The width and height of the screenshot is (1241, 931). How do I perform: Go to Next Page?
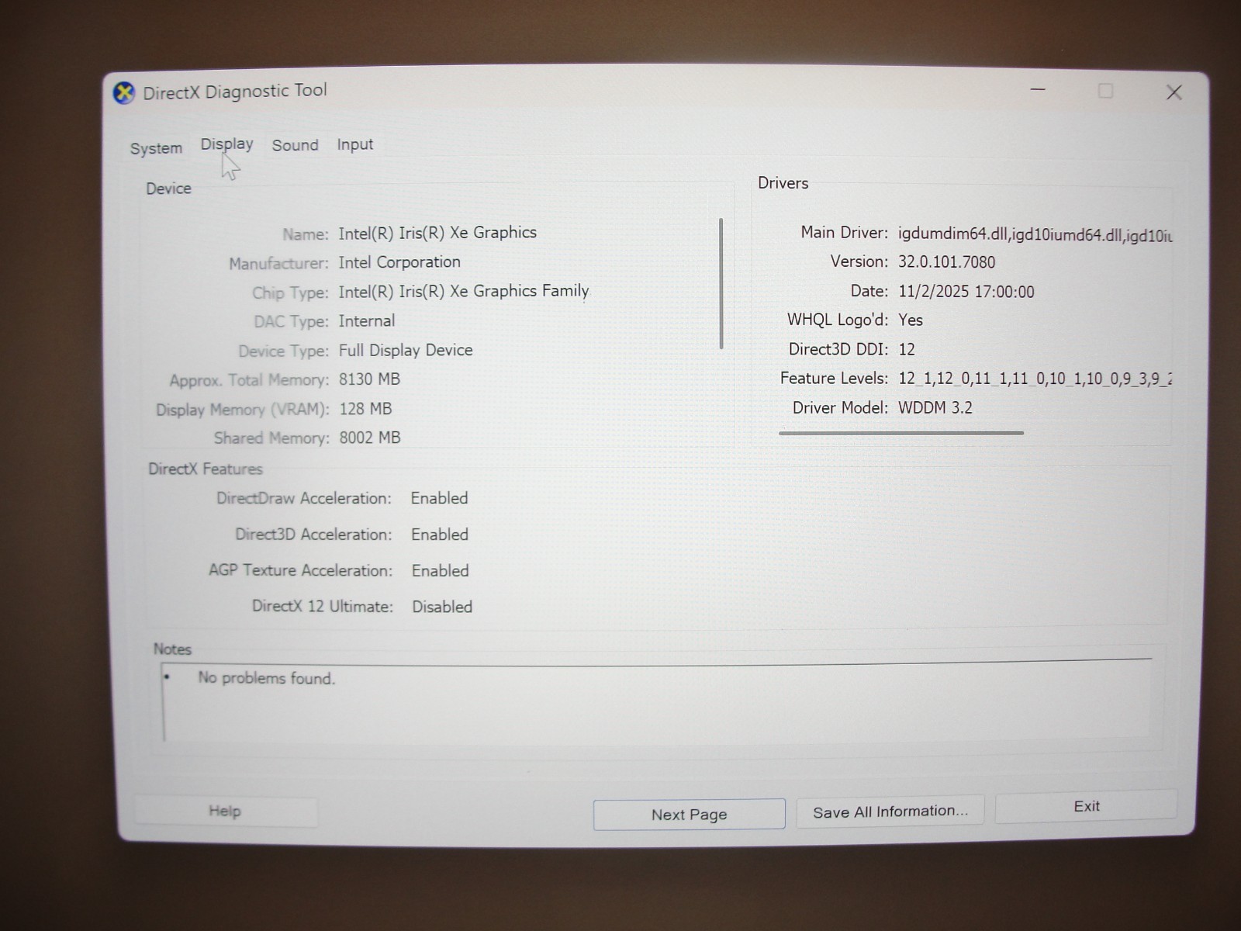(x=689, y=815)
